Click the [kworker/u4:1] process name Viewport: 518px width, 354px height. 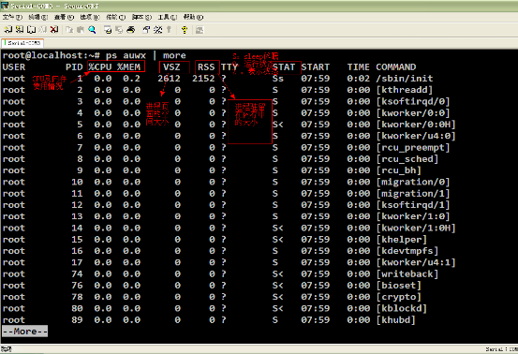416,262
